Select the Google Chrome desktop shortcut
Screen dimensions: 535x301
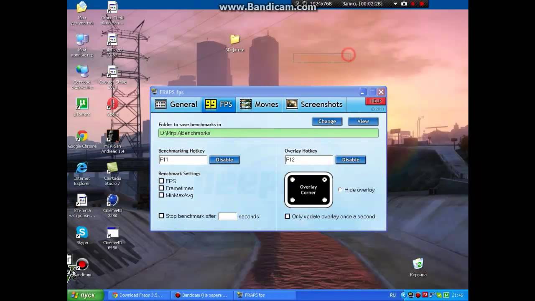pyautogui.click(x=82, y=139)
